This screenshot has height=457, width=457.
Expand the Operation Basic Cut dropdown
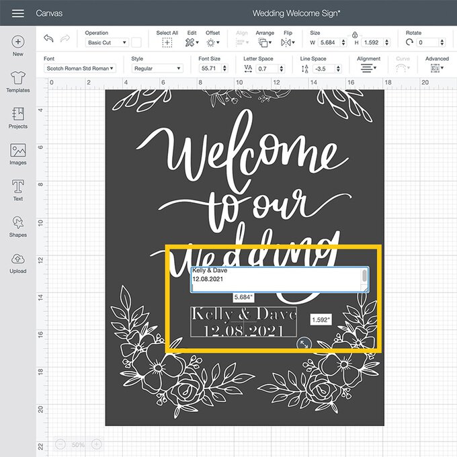click(107, 42)
